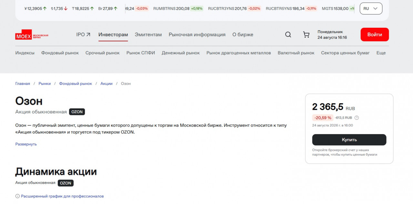Click the Рынки breadcrumb link
Screen dimensions: 413x204
45,83
